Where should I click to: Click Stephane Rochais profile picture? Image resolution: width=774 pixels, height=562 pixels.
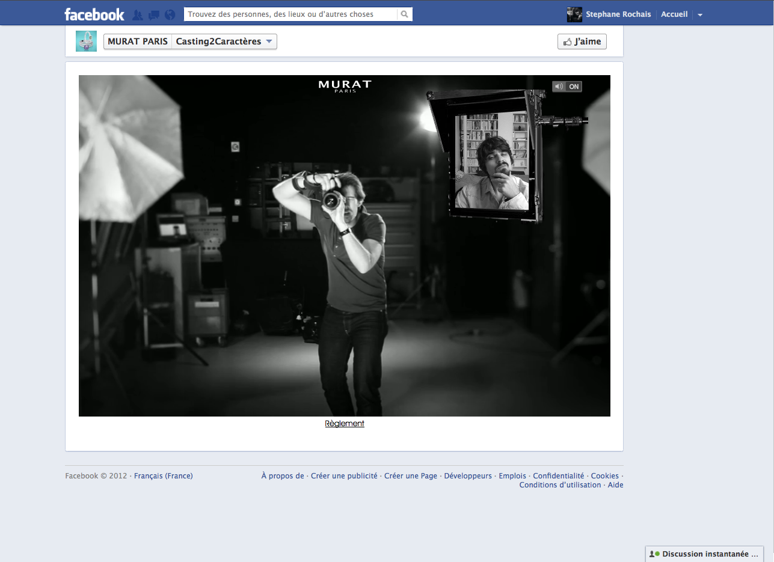click(574, 14)
